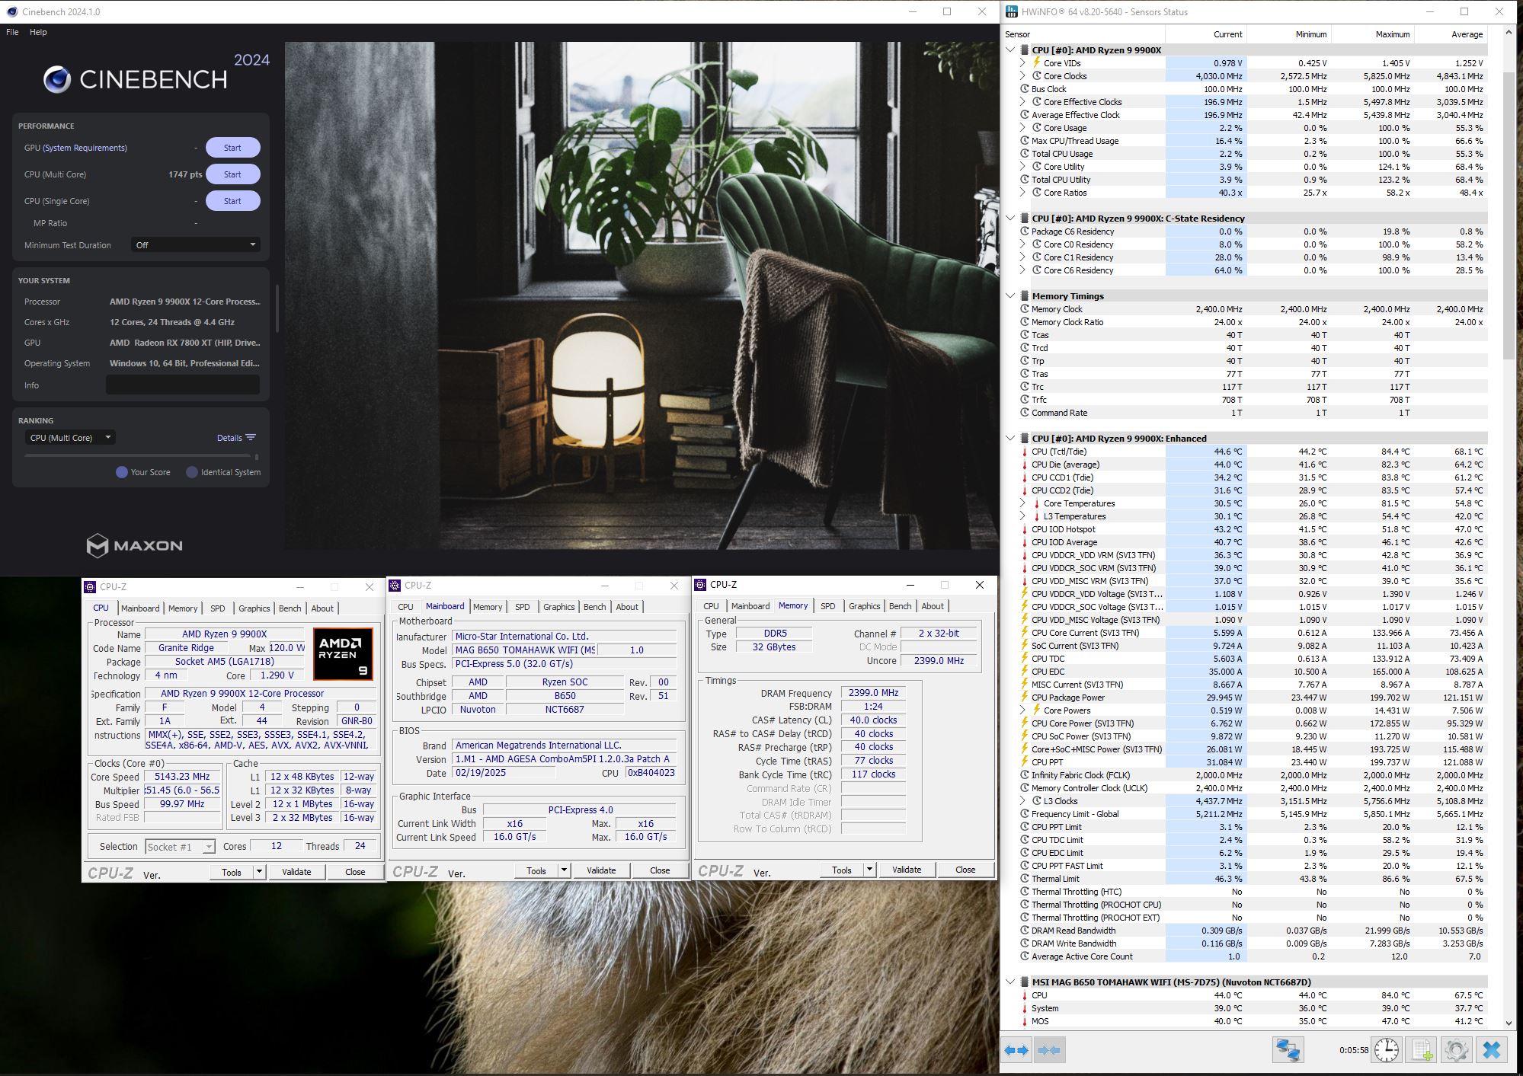The height and width of the screenshot is (1076, 1523).
Task: Click CPU (Tctl/Tdie) thermometer sensor icon
Action: point(1025,452)
